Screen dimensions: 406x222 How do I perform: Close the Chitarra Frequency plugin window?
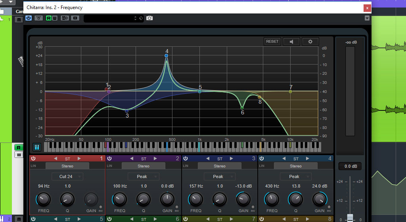tap(367, 8)
